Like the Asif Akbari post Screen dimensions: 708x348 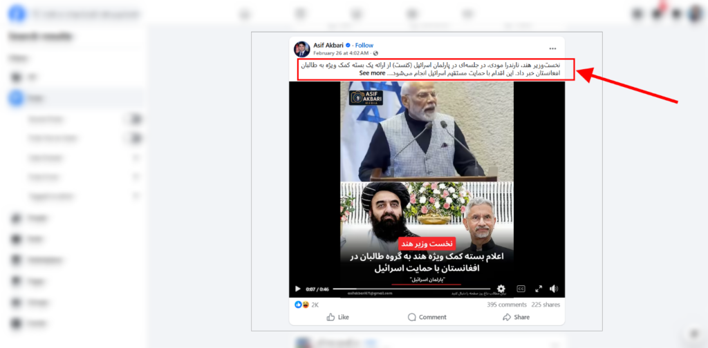[x=337, y=317]
